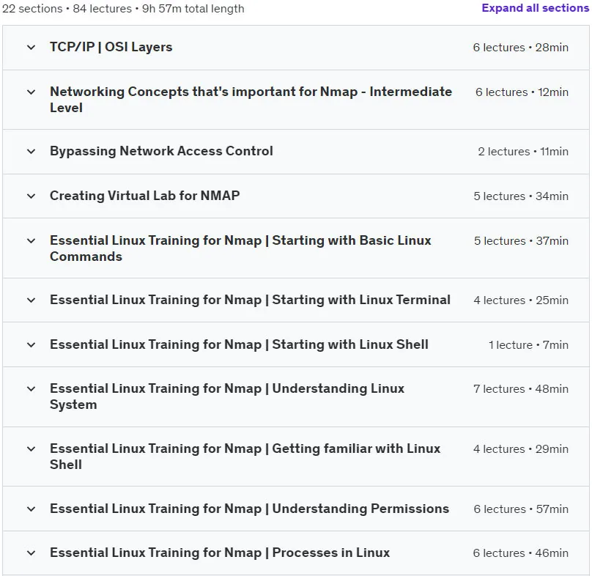Select Creating Virtual Lab for NMAP title
Viewport: 592px width, 576px height.
coord(144,196)
